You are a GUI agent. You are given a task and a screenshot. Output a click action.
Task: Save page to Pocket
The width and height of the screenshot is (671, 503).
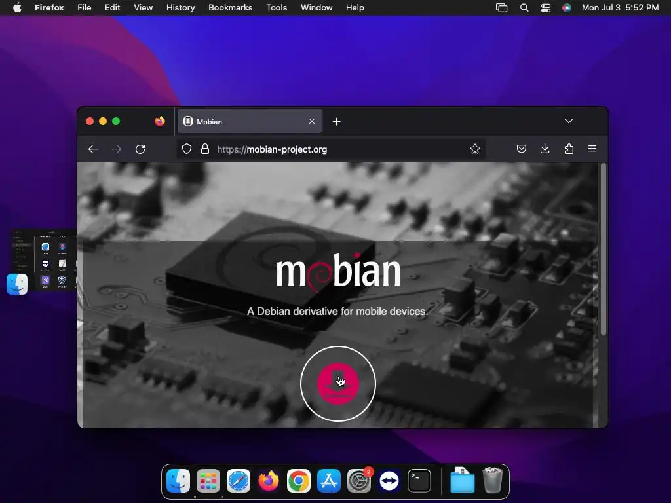tap(521, 149)
